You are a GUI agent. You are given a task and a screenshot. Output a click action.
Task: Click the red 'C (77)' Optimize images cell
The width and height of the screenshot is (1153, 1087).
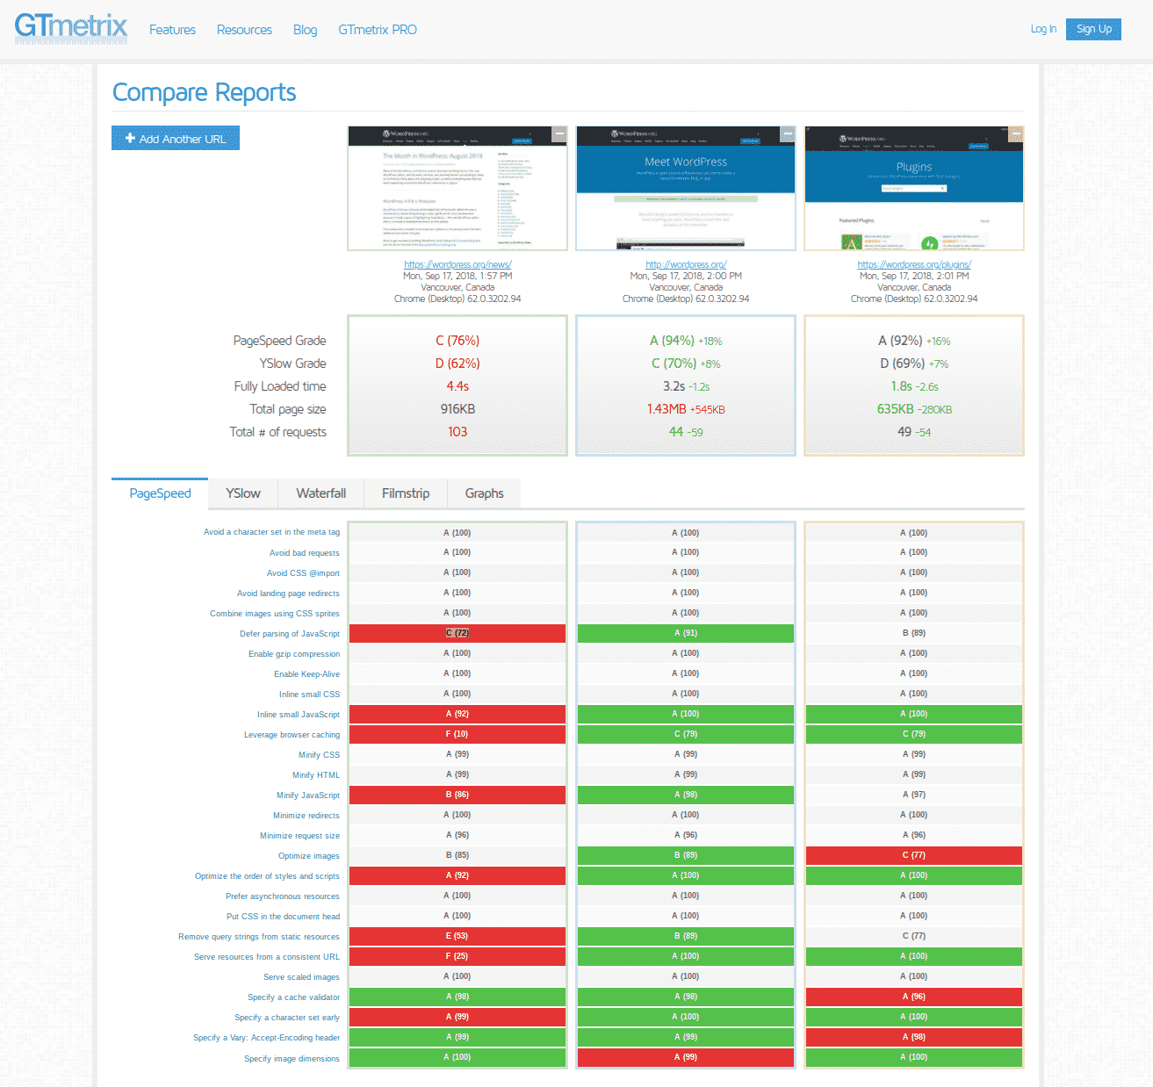(x=914, y=855)
